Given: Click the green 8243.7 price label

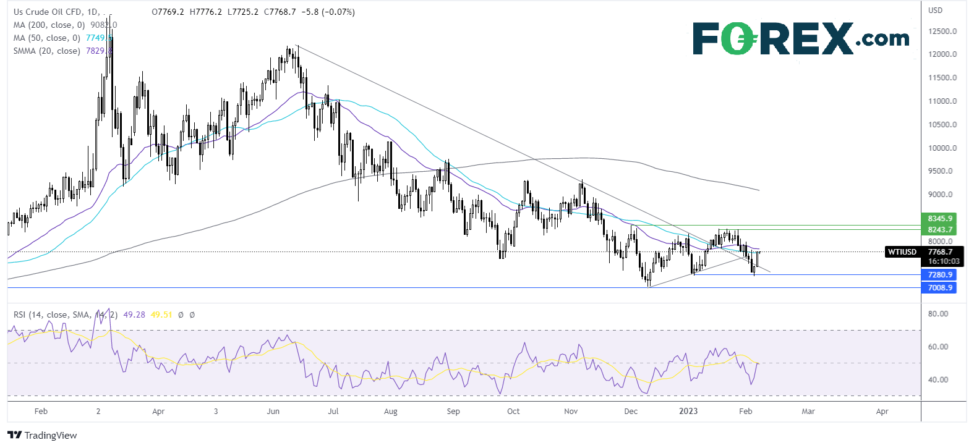Looking at the screenshot, I should tap(939, 229).
